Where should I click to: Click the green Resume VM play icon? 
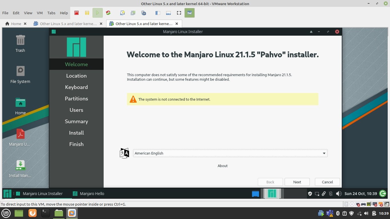coord(97,13)
